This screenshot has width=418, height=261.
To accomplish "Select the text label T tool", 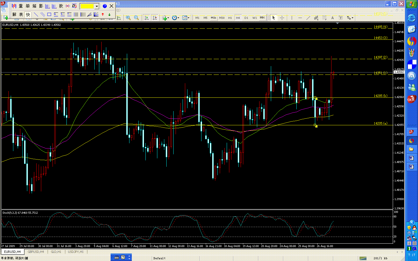I will tap(341, 18).
